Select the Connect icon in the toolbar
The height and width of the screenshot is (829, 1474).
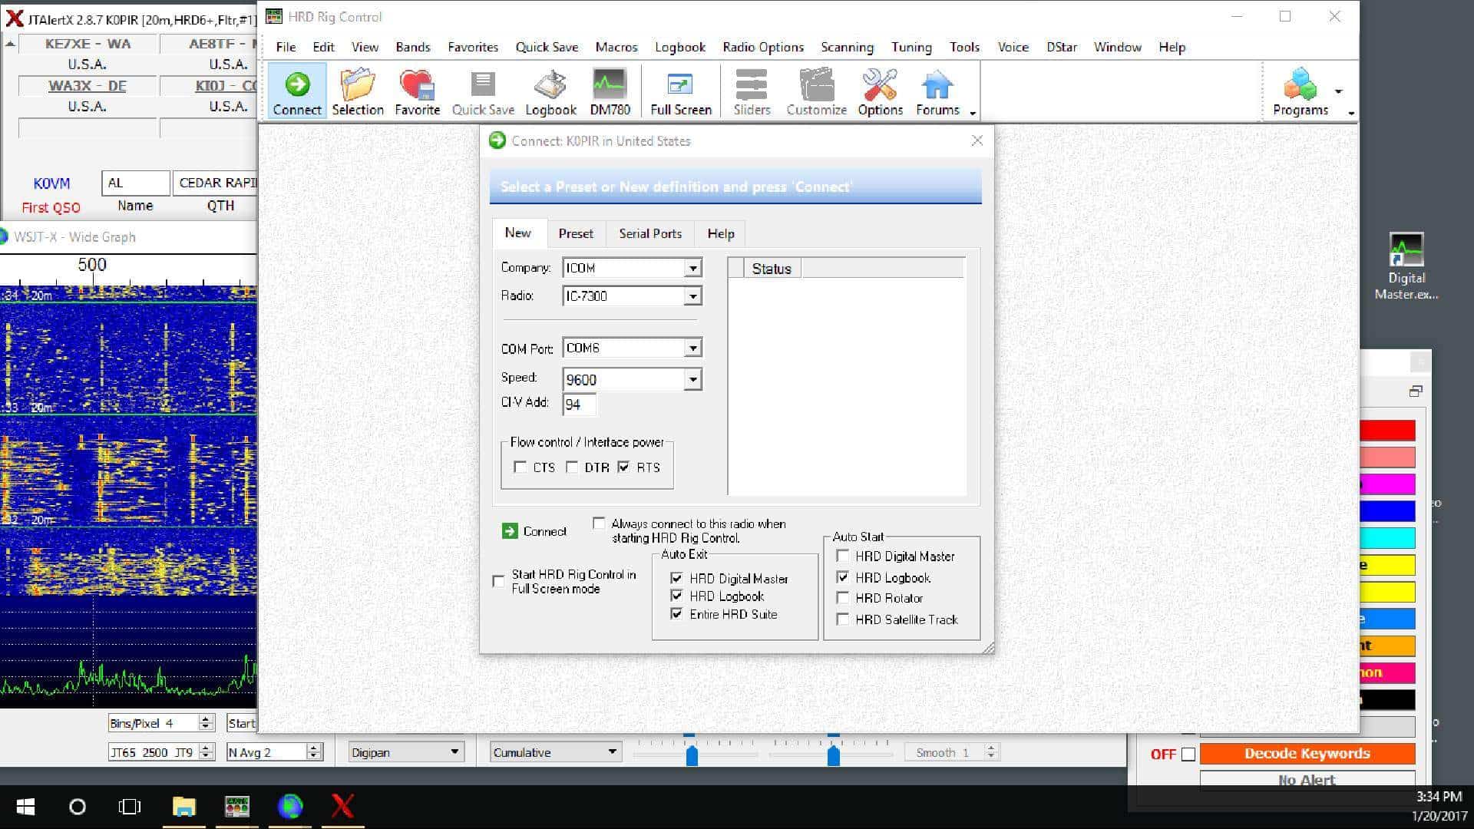pos(296,88)
